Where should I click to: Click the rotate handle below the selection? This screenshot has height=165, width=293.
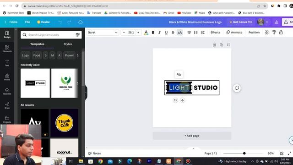tap(175, 100)
